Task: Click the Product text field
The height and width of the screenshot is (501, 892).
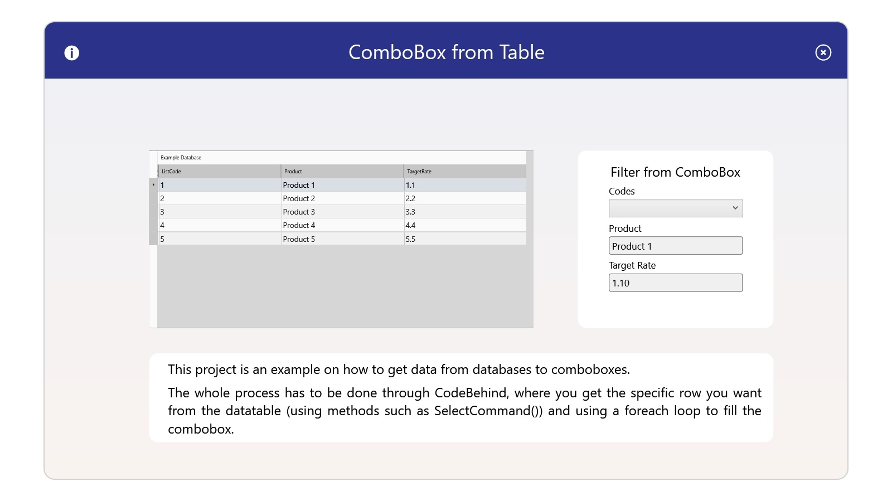Action: coord(675,246)
